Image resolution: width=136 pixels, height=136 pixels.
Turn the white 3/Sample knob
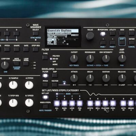point(13,85)
